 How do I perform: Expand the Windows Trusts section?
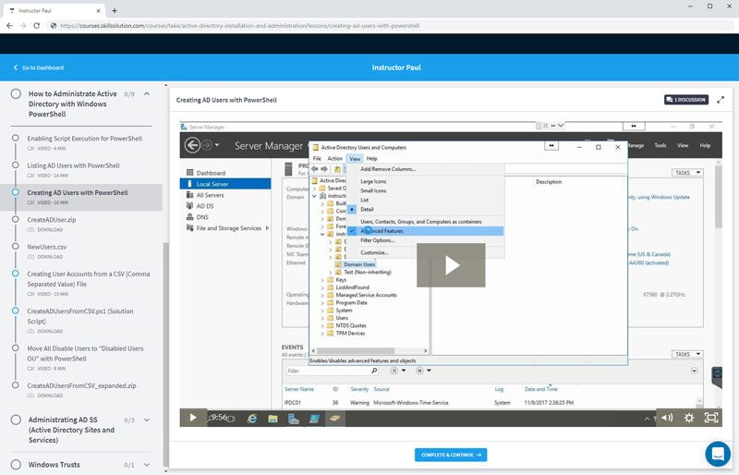[x=147, y=465]
